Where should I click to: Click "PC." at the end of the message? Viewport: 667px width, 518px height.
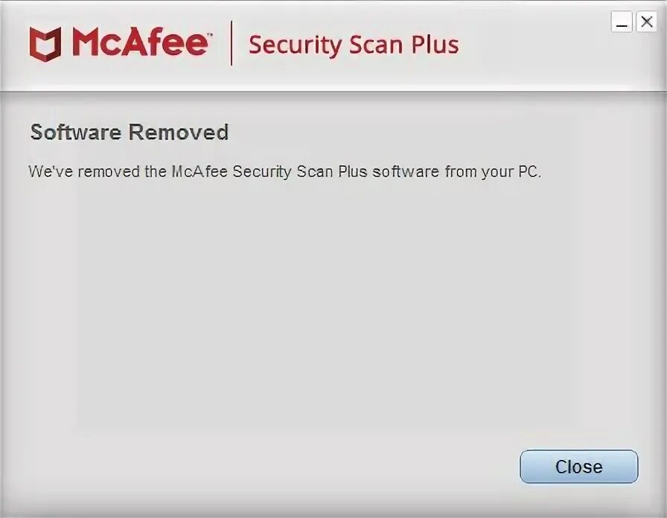[x=529, y=172]
